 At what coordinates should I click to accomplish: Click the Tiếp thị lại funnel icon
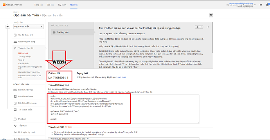[x=15, y=126]
